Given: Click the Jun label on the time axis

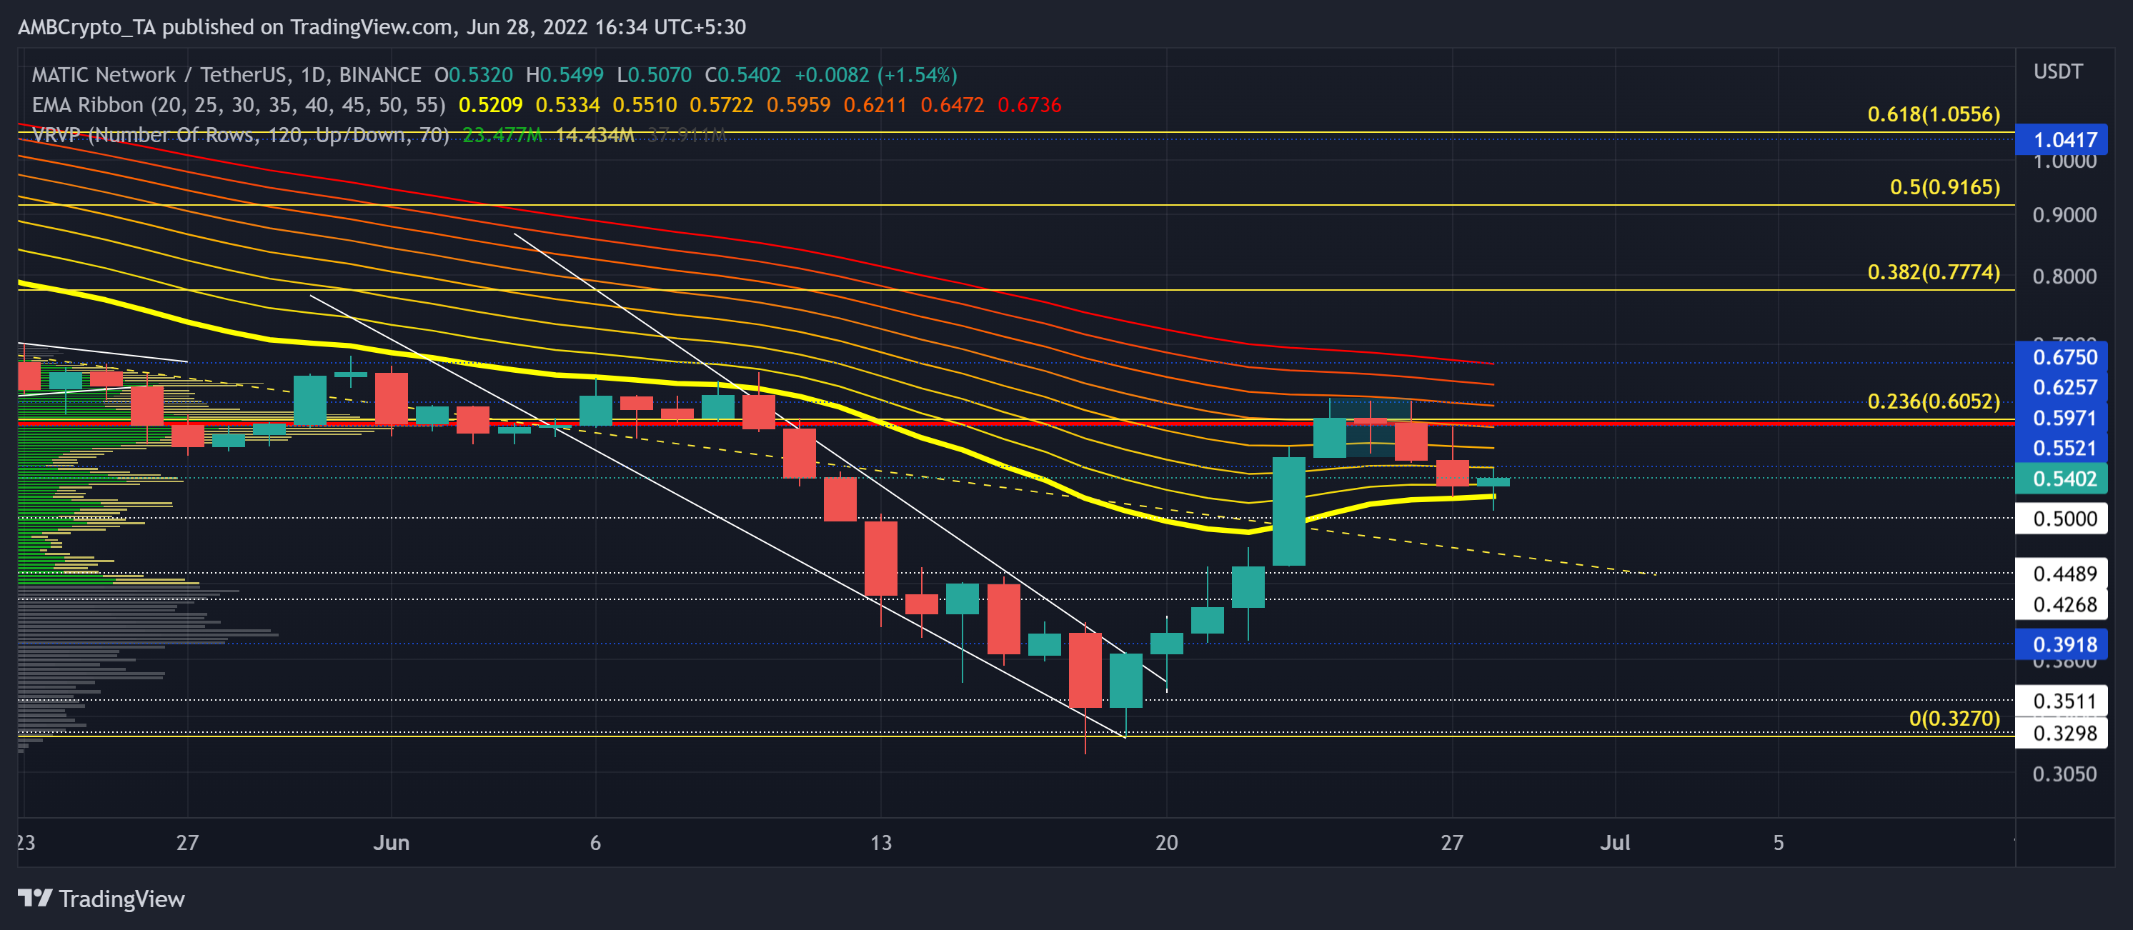Looking at the screenshot, I should pyautogui.click(x=391, y=842).
